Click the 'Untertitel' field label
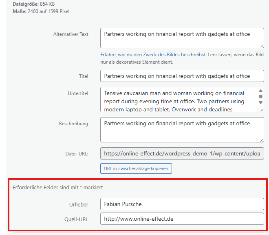This screenshot has height=235, width=269. (x=78, y=93)
